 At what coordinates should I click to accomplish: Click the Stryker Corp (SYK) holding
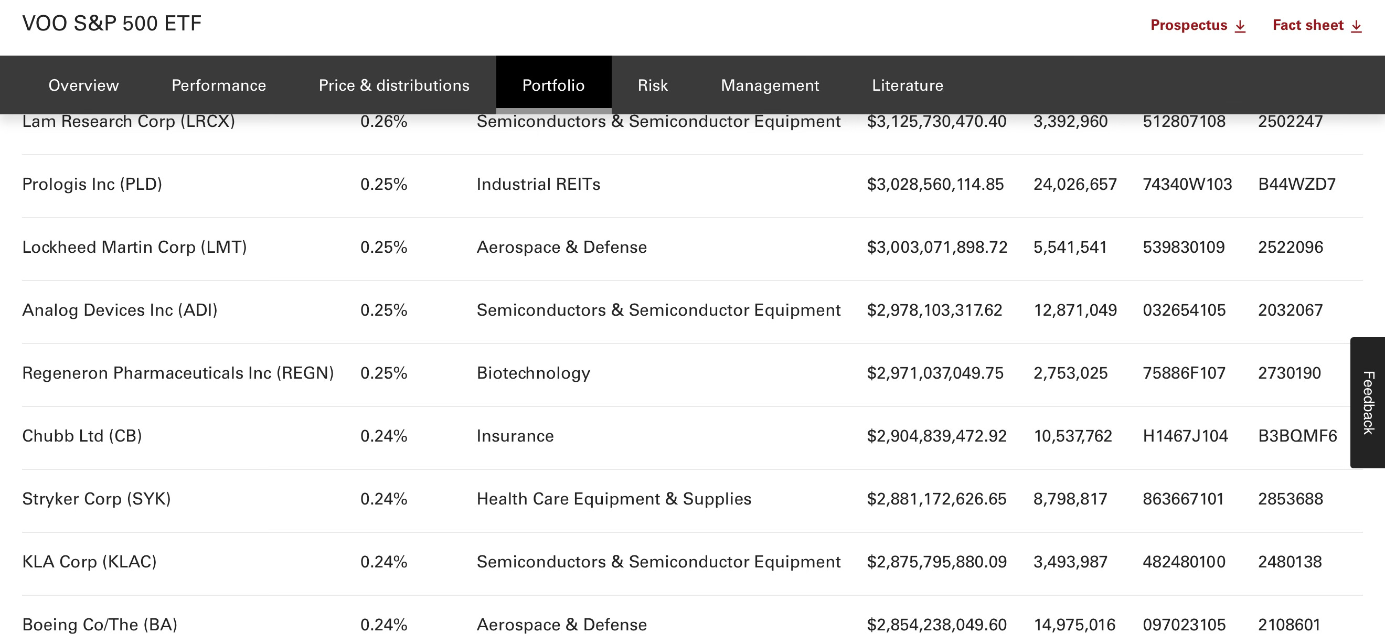96,499
